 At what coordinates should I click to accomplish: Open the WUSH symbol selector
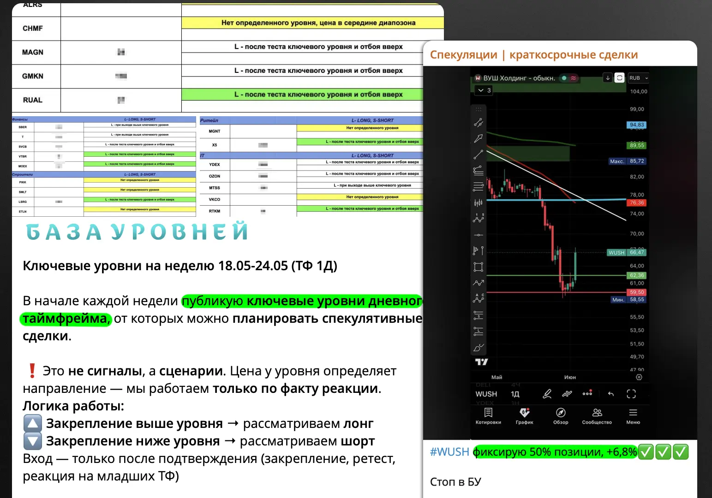tap(486, 394)
